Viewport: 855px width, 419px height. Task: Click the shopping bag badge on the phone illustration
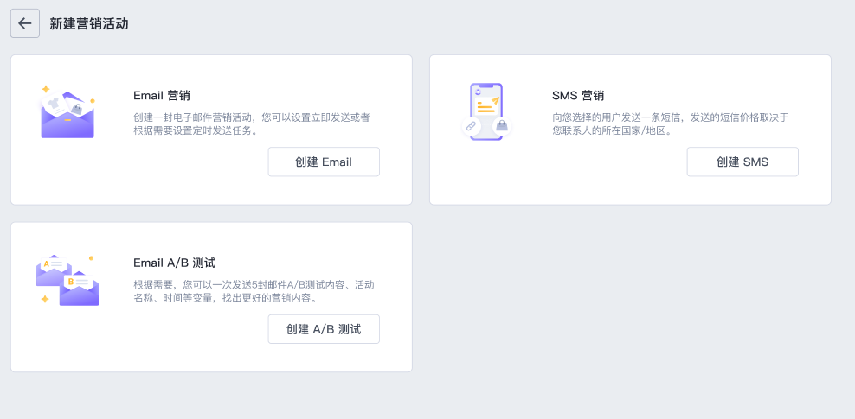(500, 127)
